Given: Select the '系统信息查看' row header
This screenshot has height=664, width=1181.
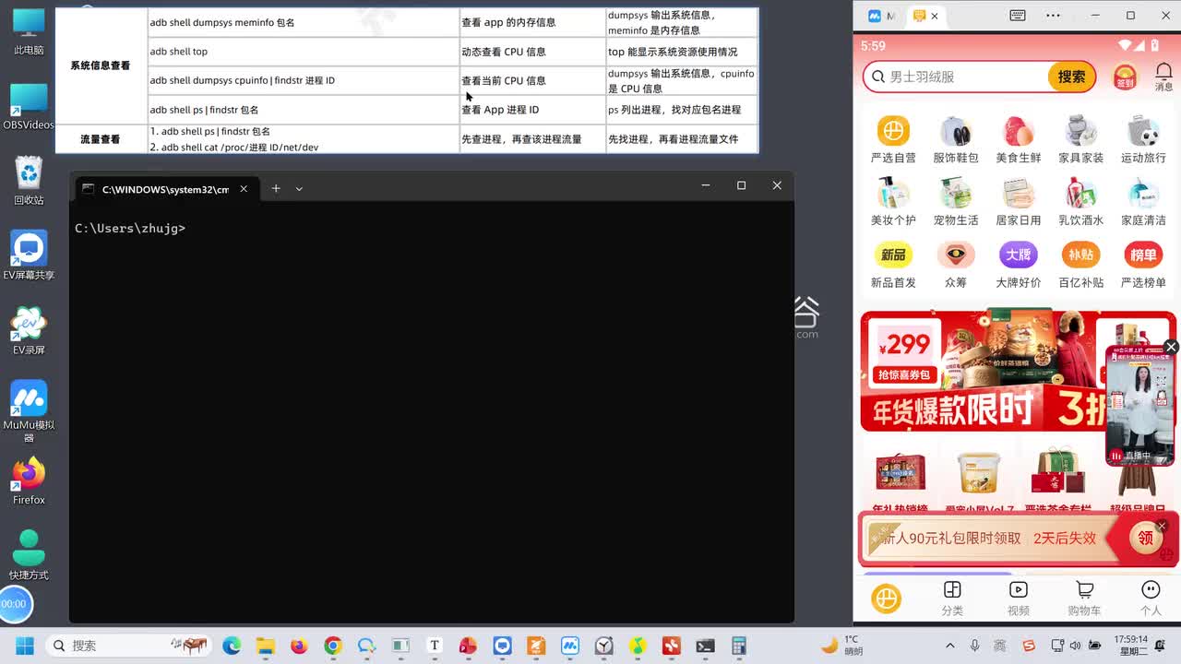Looking at the screenshot, I should pyautogui.click(x=101, y=65).
